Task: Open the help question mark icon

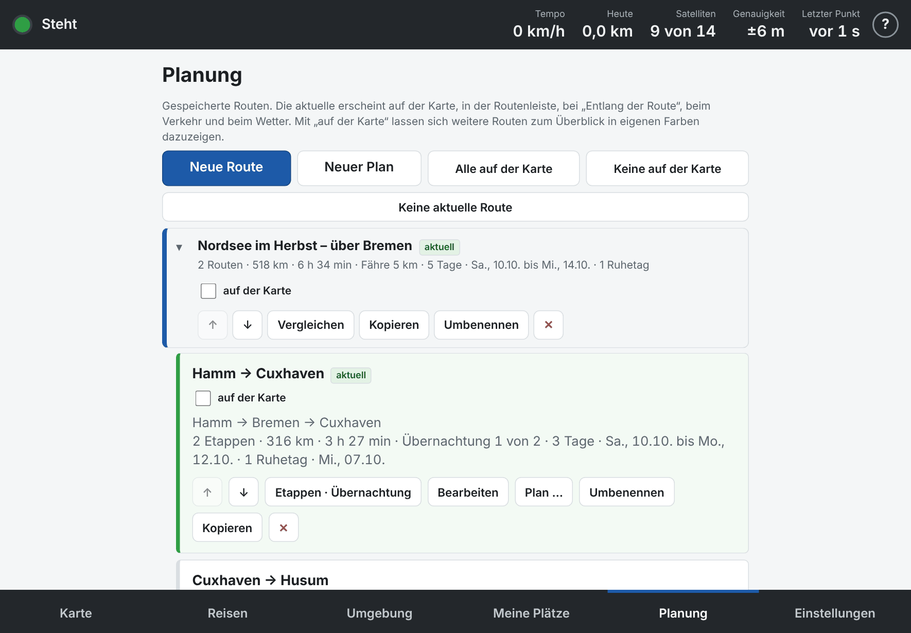Action: [x=885, y=24]
